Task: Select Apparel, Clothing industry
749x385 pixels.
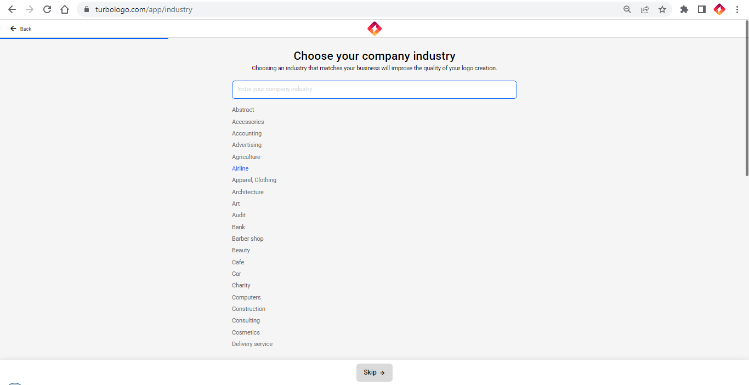Action: [254, 180]
